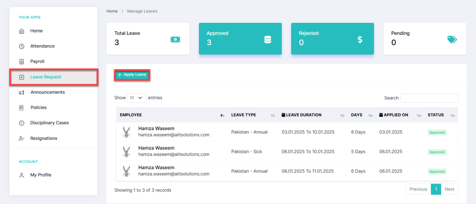
Task: Click avatar of the 8 Days leave row
Action: (126, 132)
